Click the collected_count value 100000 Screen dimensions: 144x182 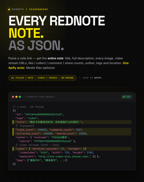point(48,134)
